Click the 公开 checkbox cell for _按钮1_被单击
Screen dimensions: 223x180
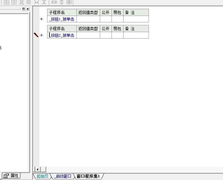106,19
